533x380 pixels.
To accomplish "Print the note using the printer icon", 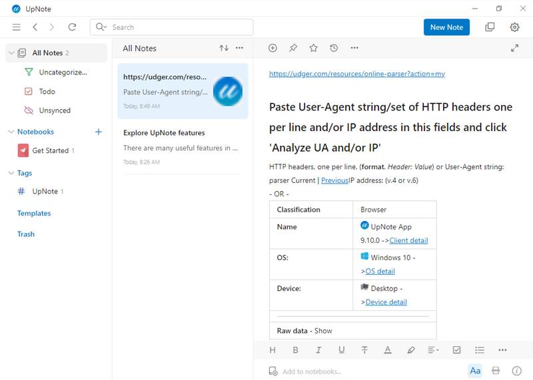I will pos(496,371).
